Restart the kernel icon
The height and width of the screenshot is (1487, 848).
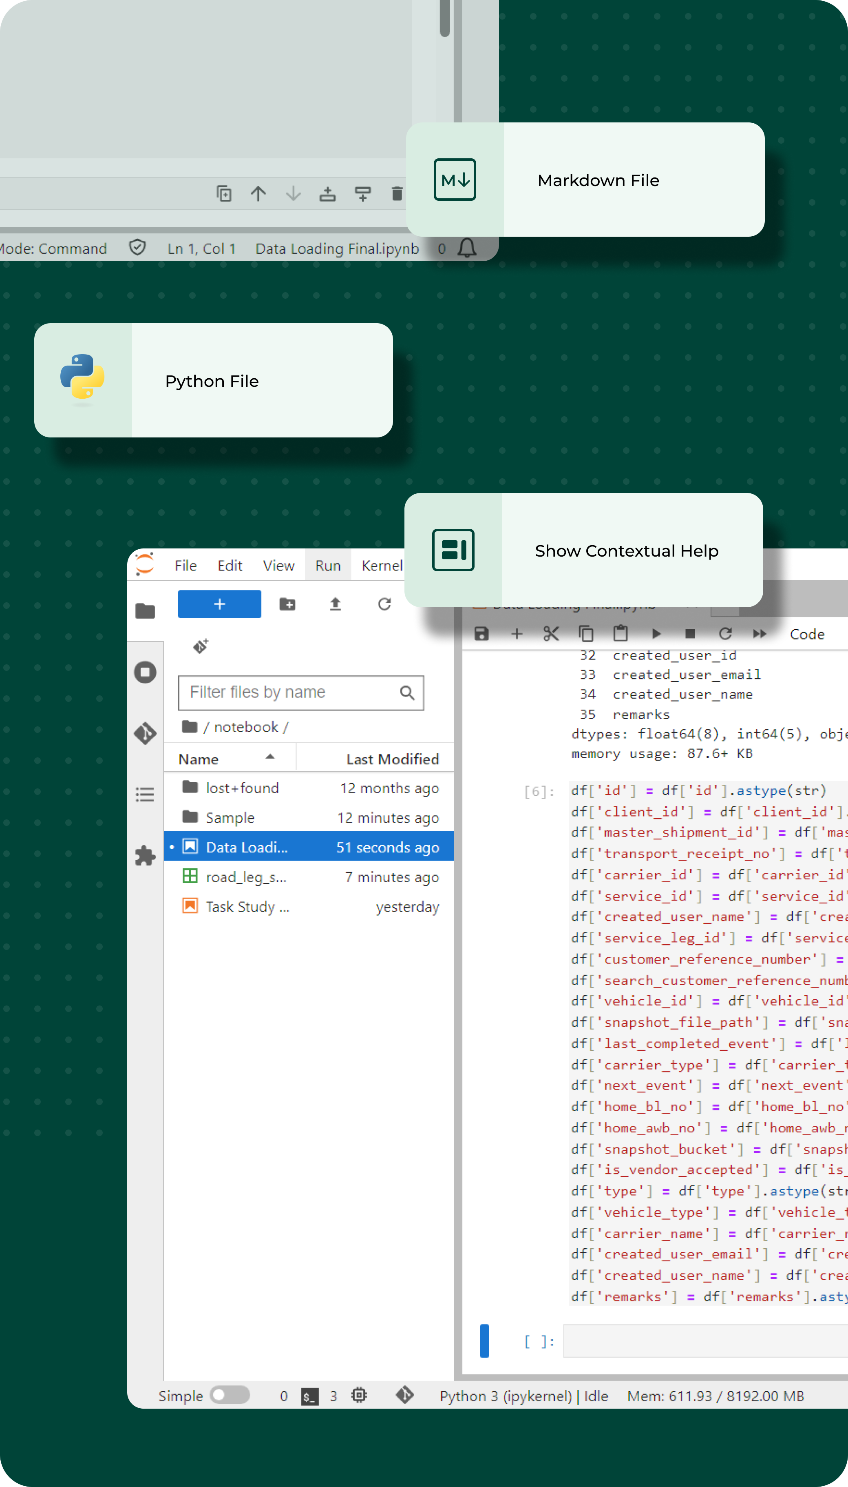pos(725,634)
